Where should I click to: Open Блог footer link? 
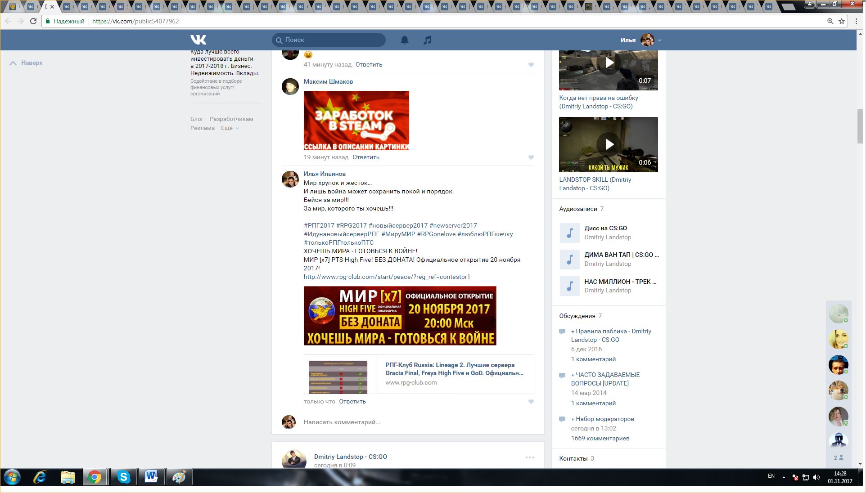[x=197, y=119]
